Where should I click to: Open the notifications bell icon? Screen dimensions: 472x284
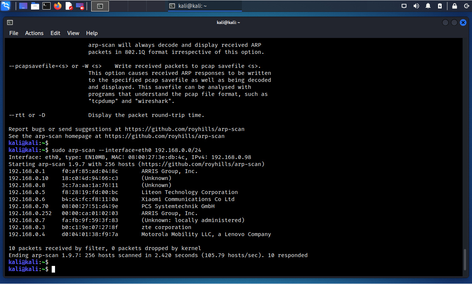pyautogui.click(x=428, y=6)
